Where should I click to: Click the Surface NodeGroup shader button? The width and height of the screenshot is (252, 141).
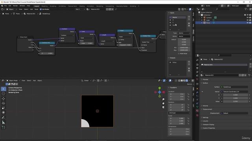click(x=234, y=87)
